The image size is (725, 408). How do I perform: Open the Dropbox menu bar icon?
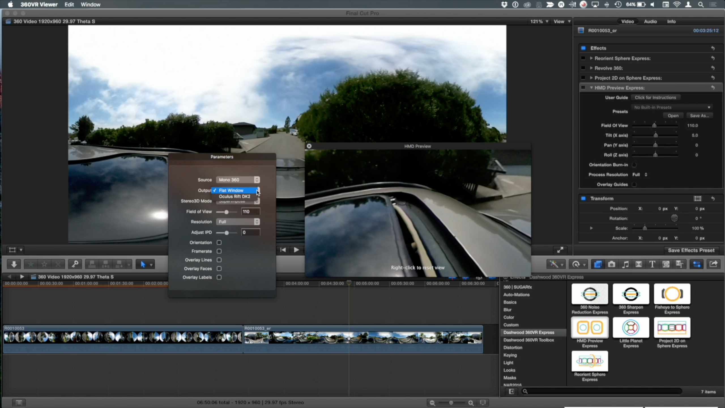pyautogui.click(x=504, y=5)
